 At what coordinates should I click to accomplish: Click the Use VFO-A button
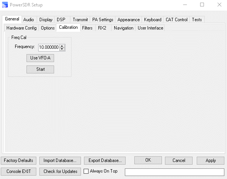(x=40, y=58)
